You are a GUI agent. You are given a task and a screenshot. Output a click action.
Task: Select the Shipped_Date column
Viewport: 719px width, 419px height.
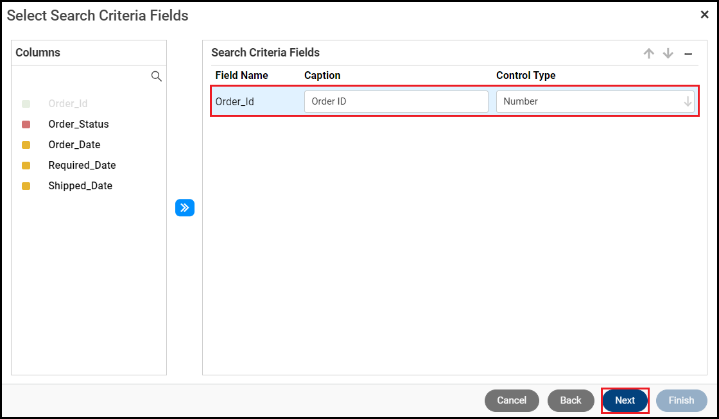(x=80, y=186)
